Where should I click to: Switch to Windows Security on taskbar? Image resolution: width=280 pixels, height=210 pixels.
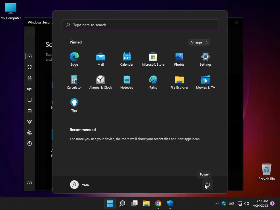click(x=170, y=203)
